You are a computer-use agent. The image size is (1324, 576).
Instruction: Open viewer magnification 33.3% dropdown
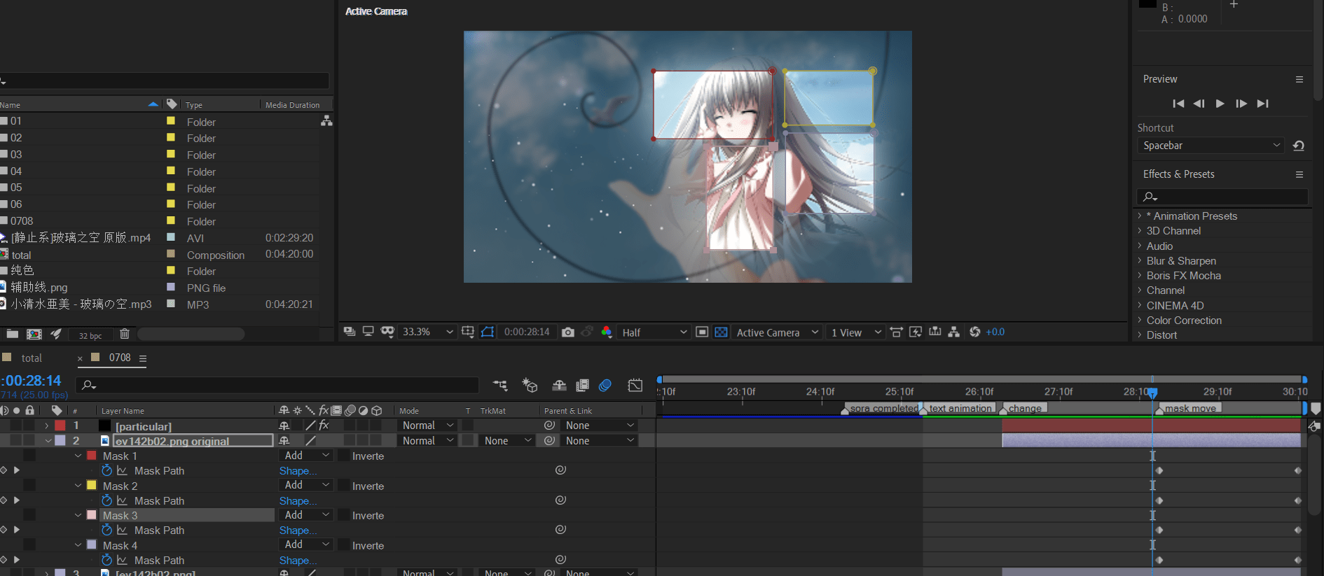[427, 332]
